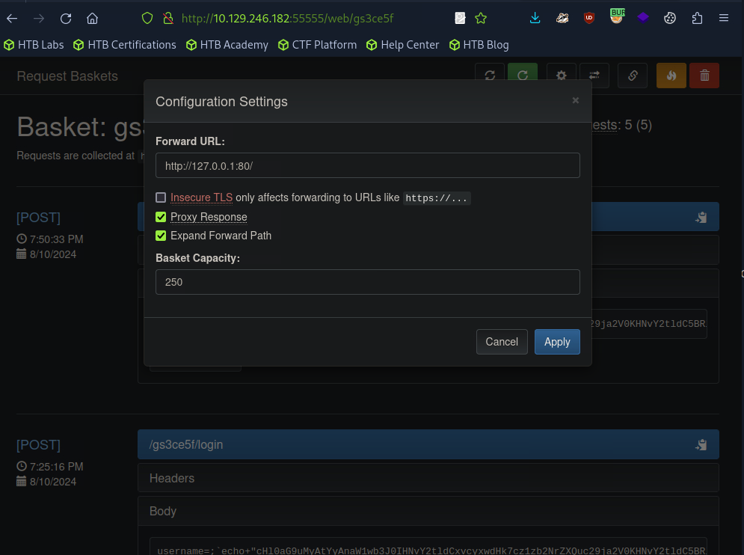744x555 pixels.
Task: Open the browser home page icon
Action: [92, 19]
